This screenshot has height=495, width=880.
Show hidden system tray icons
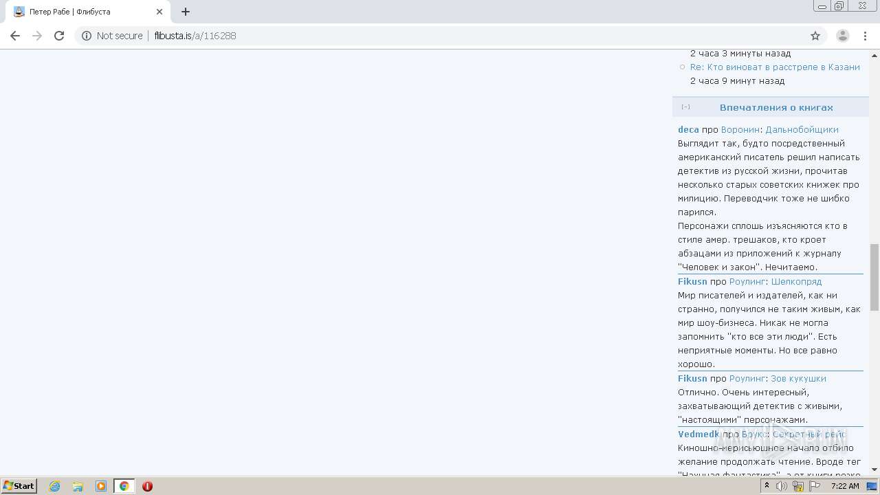(x=767, y=486)
